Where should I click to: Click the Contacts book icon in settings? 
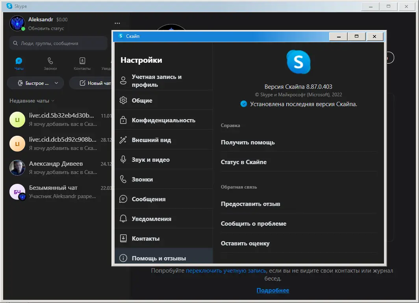tap(123, 238)
